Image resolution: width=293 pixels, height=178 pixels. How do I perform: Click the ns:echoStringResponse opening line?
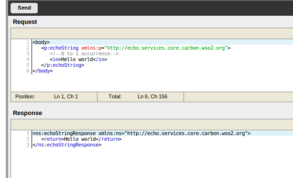(141, 134)
